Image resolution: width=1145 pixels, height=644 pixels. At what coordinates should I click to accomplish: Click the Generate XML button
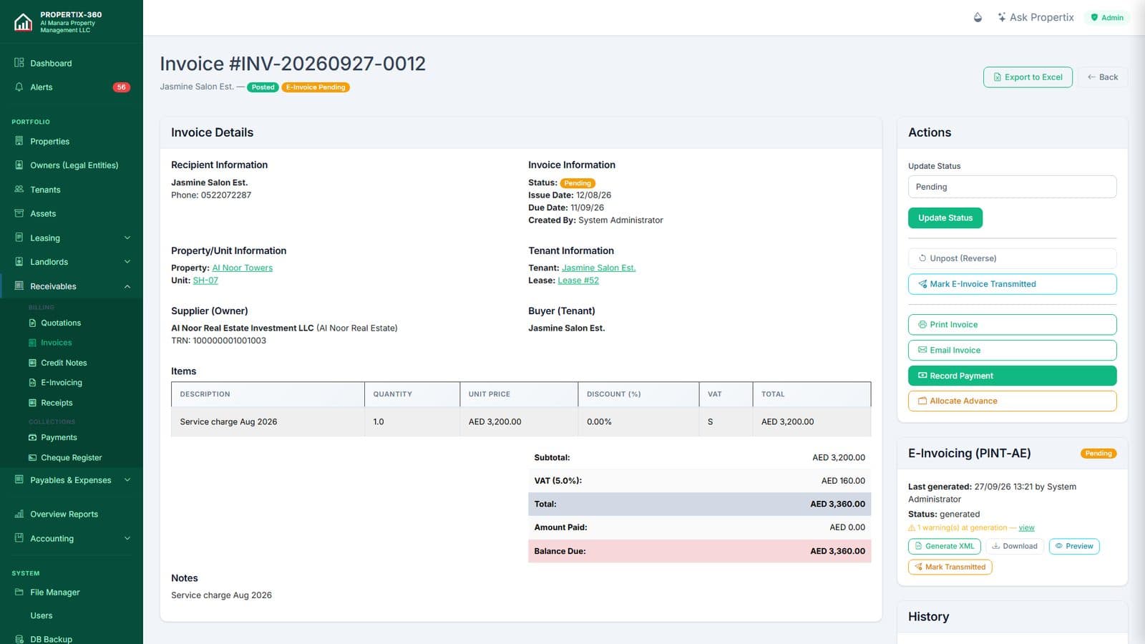(945, 546)
